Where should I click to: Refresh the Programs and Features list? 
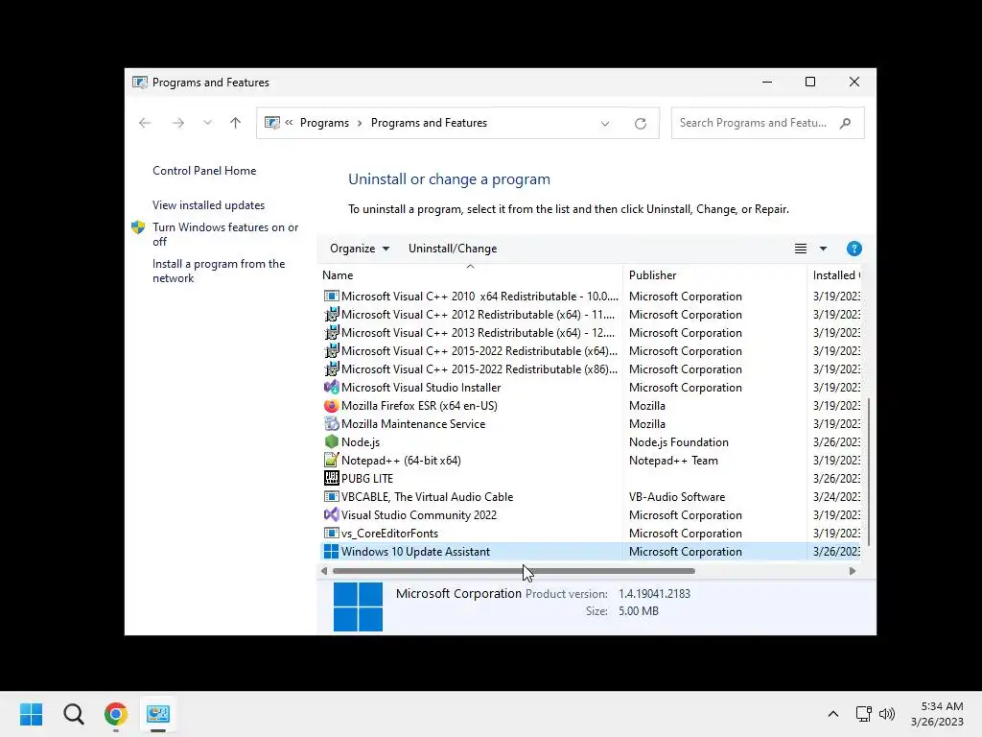point(640,124)
